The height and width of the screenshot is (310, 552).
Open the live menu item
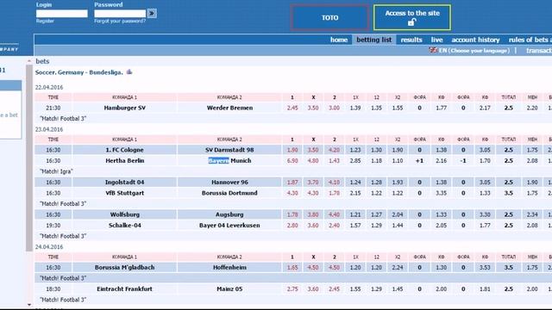click(x=437, y=40)
